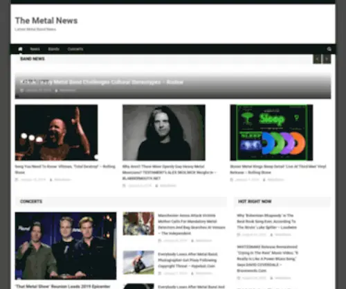Image resolution: width=346 pixels, height=289 pixels.
Task: Click author icon under Alex Skolnick article
Action: pyautogui.click(x=156, y=186)
